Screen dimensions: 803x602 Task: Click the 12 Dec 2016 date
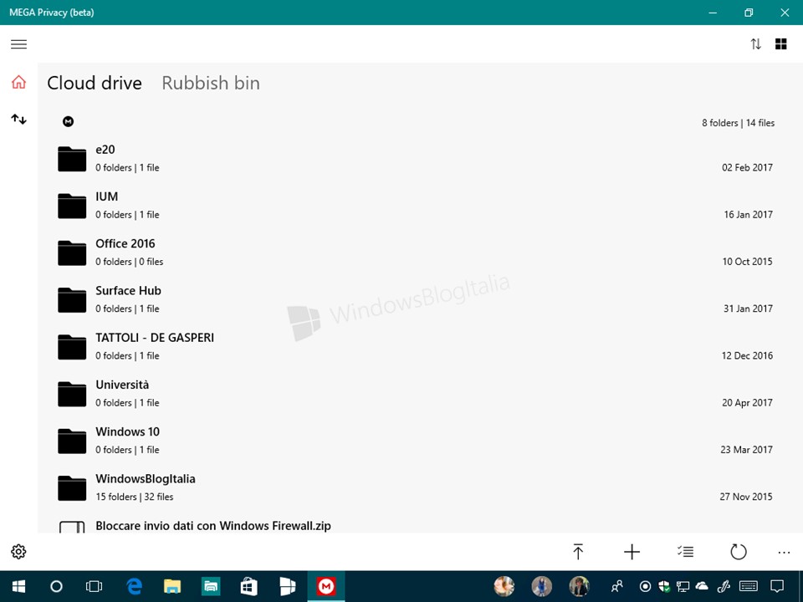pos(747,356)
